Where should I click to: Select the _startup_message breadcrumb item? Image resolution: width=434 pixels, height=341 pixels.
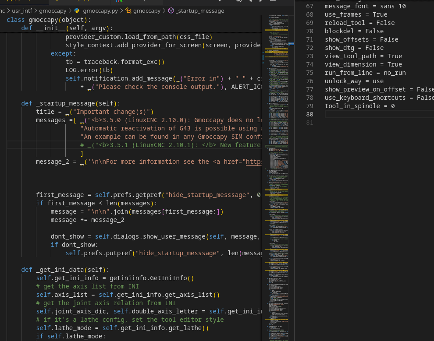click(x=200, y=11)
